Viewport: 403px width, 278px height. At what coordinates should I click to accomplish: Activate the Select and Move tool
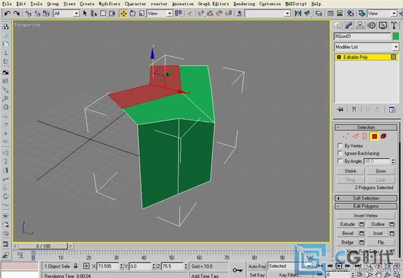click(x=123, y=13)
